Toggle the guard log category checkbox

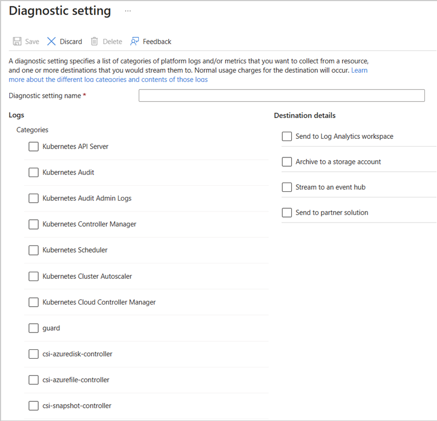34,328
